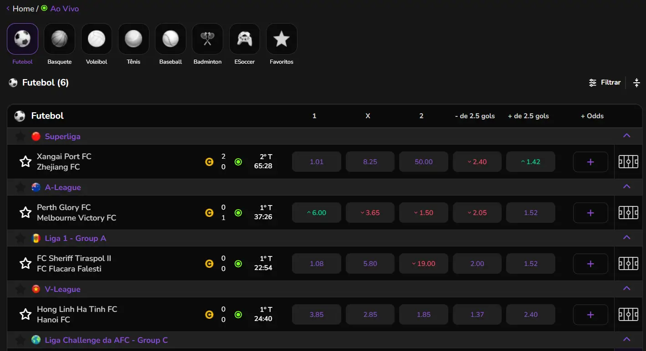Go back to Home breadcrumb
Image resolution: width=646 pixels, height=351 pixels.
click(x=23, y=9)
